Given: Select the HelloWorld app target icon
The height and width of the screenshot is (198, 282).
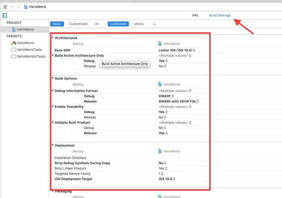Looking at the screenshot, I should pyautogui.click(x=14, y=43).
